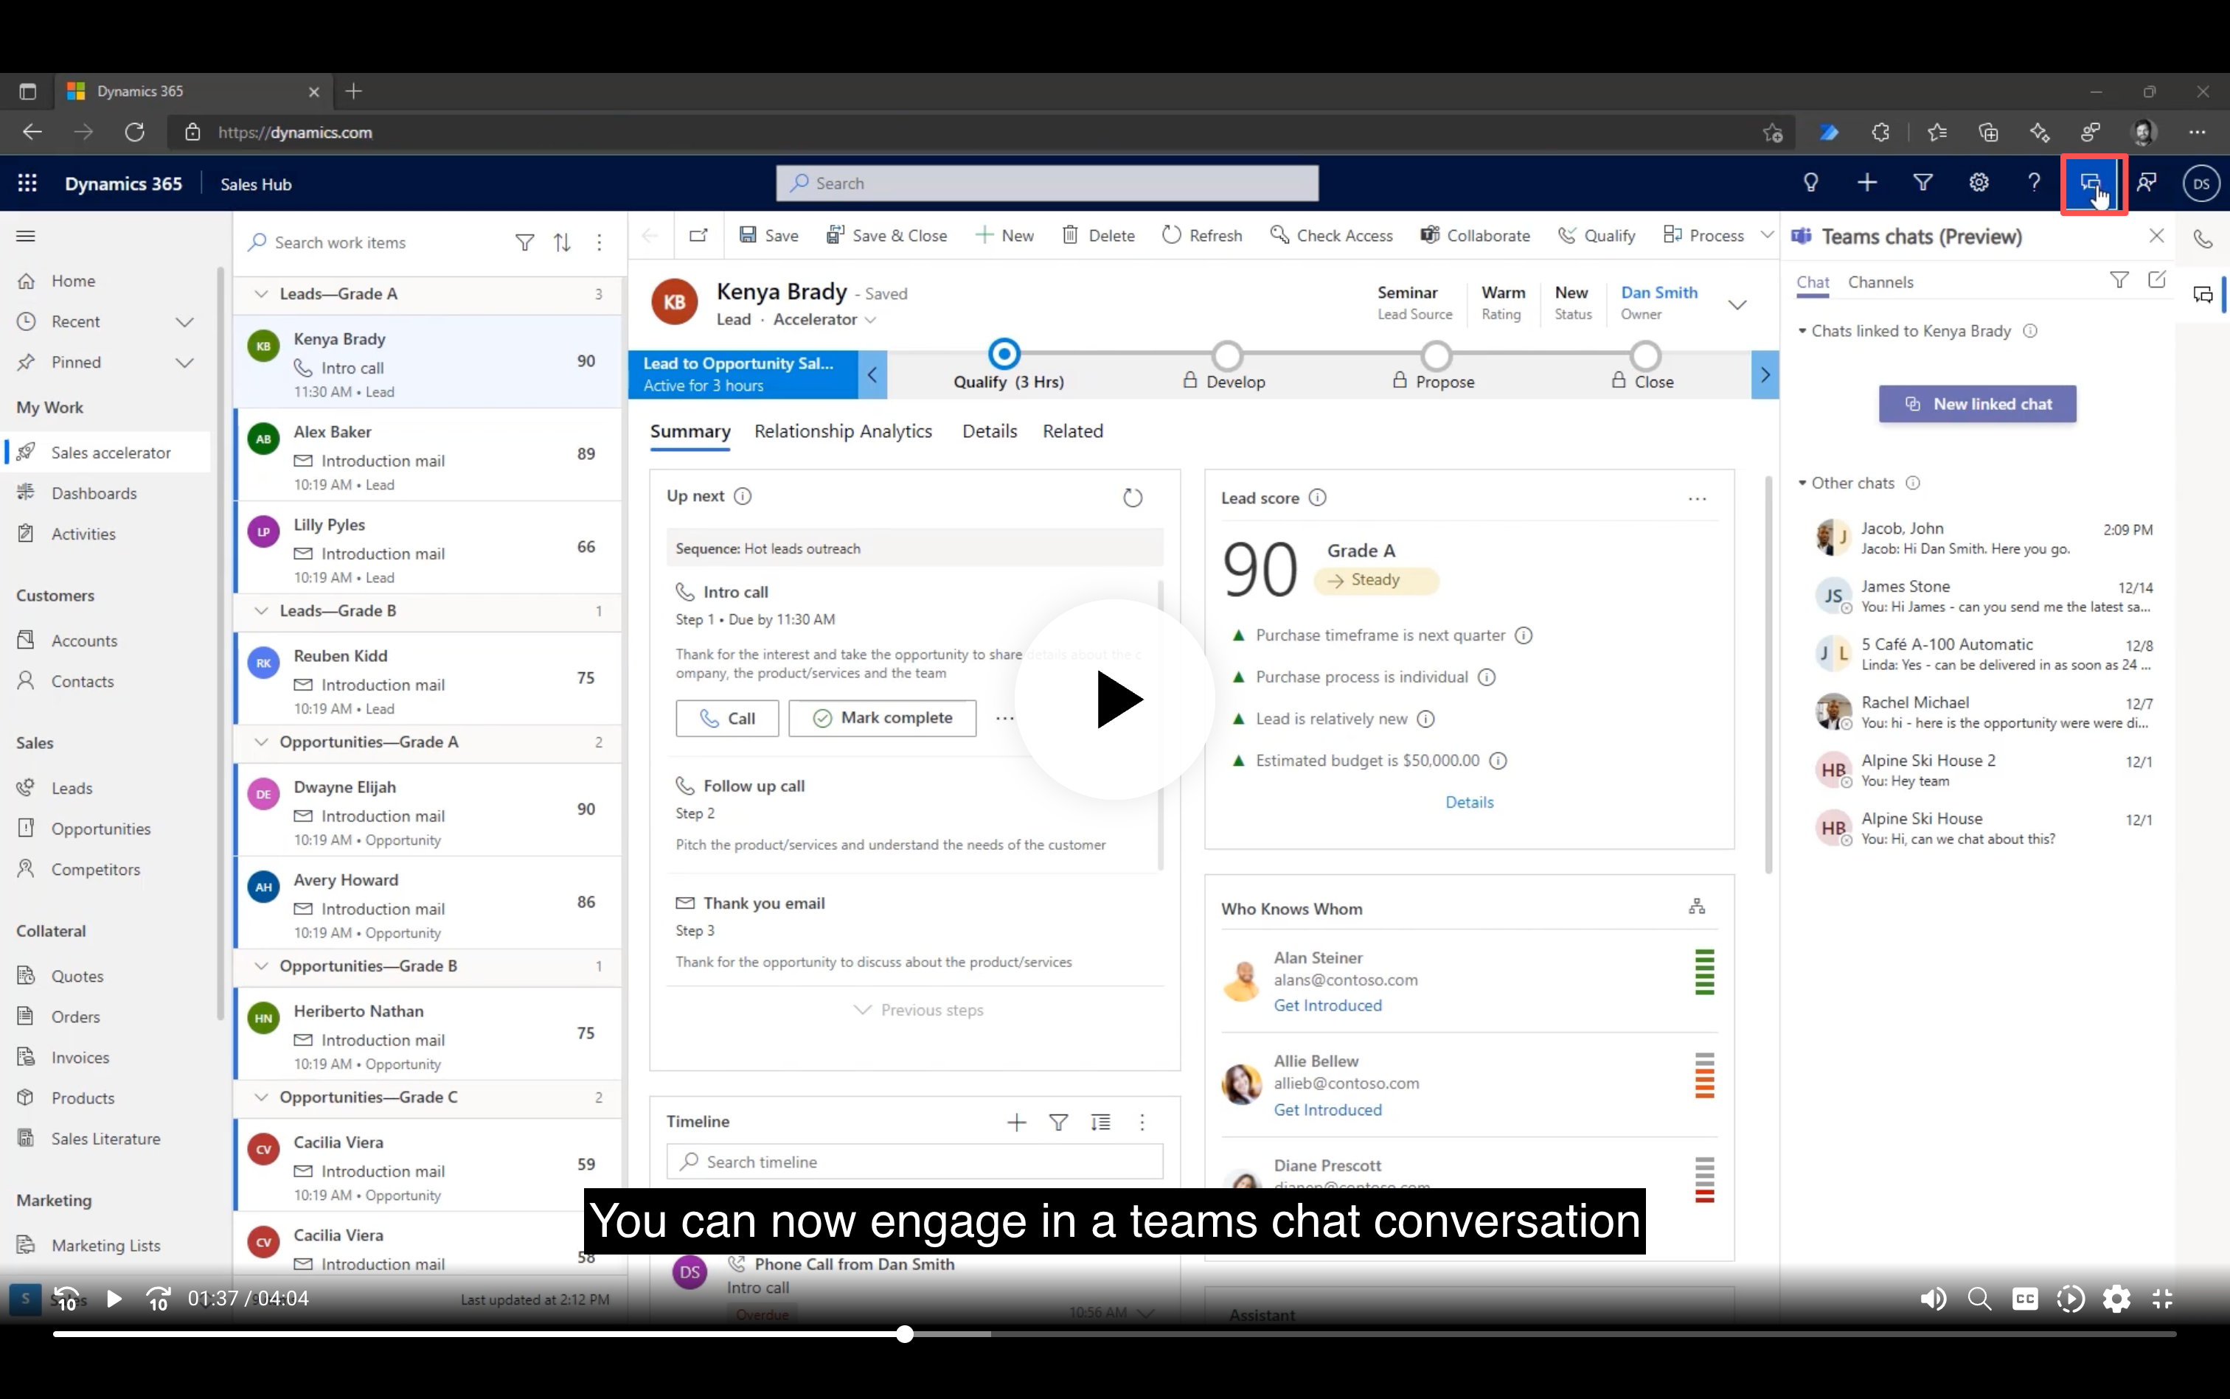Skip back 10 seconds in video
Viewport: 2230px width, 1399px height.
tap(66, 1299)
